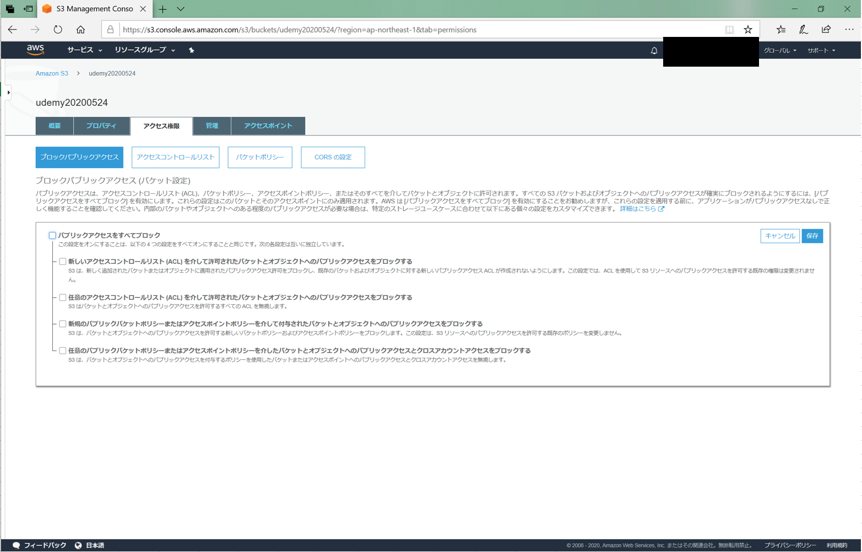Open the favorites hub icon
The width and height of the screenshot is (862, 552).
[781, 30]
